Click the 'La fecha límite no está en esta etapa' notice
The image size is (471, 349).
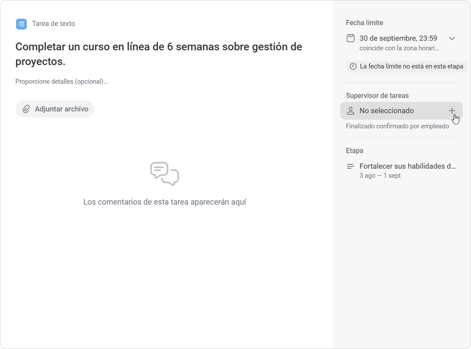[406, 66]
